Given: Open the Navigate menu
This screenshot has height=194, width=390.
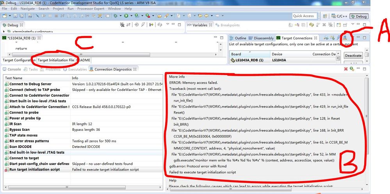Looking at the screenshot, I should point(28,9).
